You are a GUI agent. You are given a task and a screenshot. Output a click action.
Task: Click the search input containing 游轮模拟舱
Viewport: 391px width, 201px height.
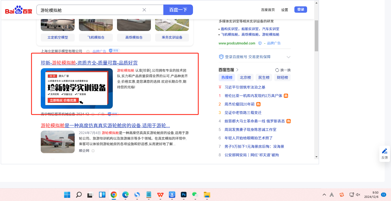(x=90, y=10)
